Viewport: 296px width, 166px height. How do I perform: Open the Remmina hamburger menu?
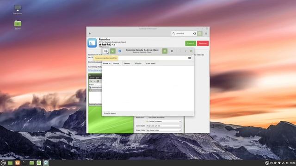[172, 51]
